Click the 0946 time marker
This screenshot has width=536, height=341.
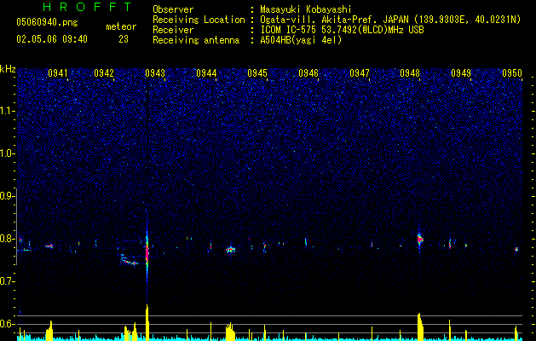click(308, 73)
